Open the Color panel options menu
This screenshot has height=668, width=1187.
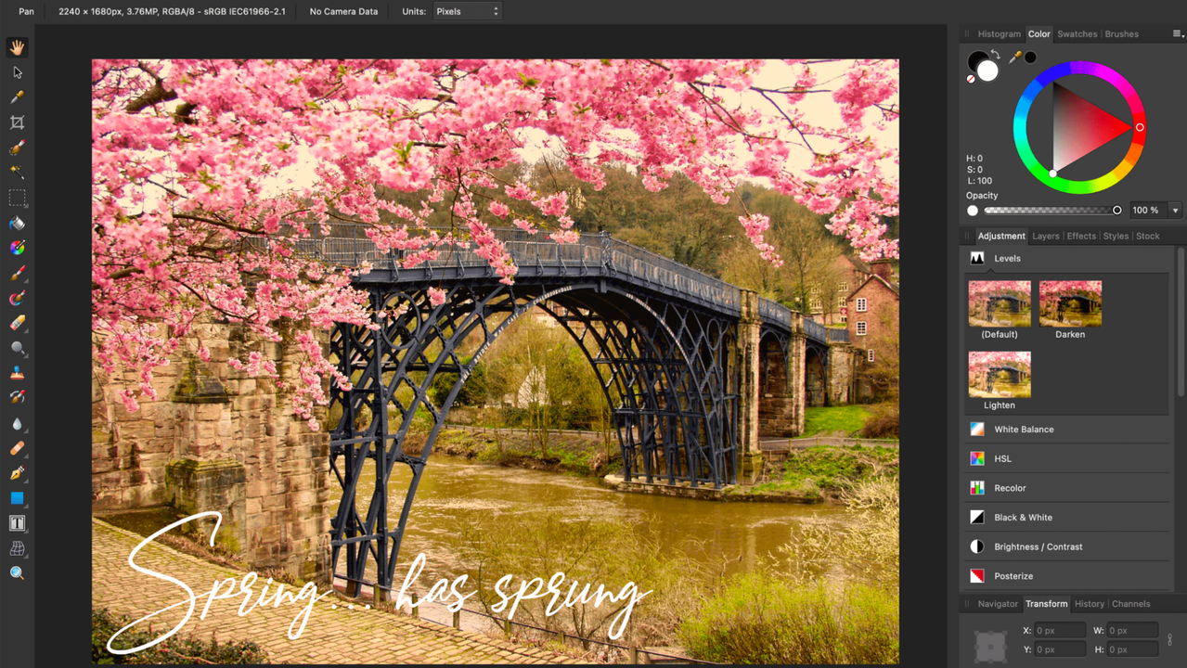[x=1177, y=34]
